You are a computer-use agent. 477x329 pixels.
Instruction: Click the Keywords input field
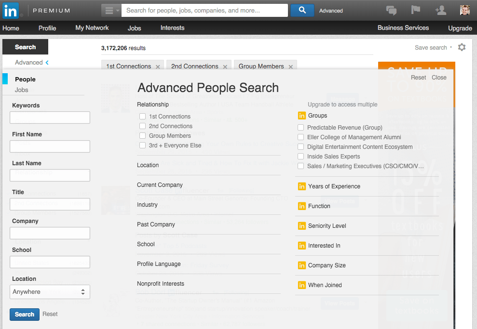click(x=50, y=118)
